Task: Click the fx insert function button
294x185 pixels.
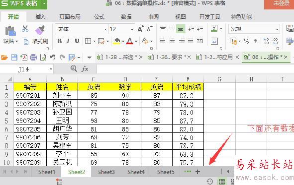Action: tap(85, 69)
